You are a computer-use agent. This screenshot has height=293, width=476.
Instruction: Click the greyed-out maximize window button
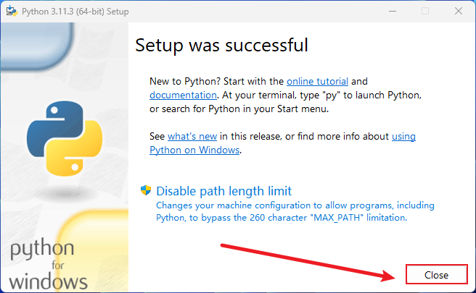coord(425,11)
